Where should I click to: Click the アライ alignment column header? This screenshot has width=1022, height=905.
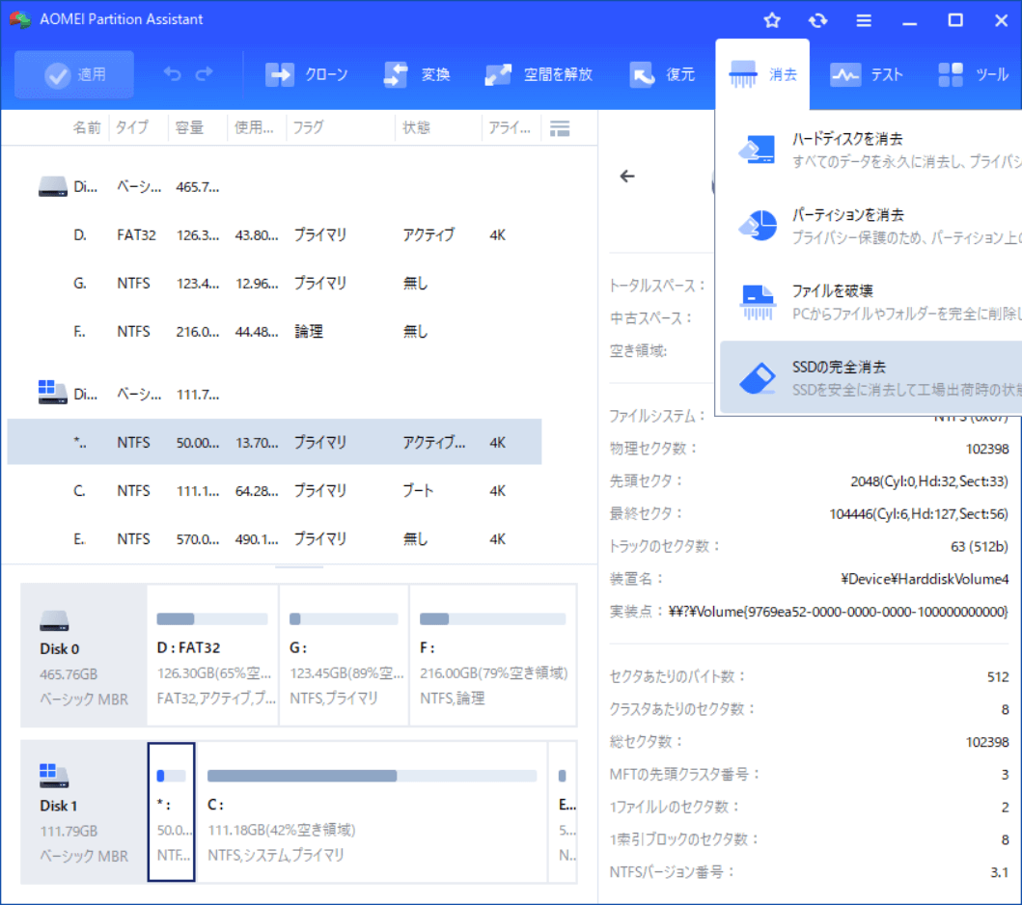coord(510,127)
